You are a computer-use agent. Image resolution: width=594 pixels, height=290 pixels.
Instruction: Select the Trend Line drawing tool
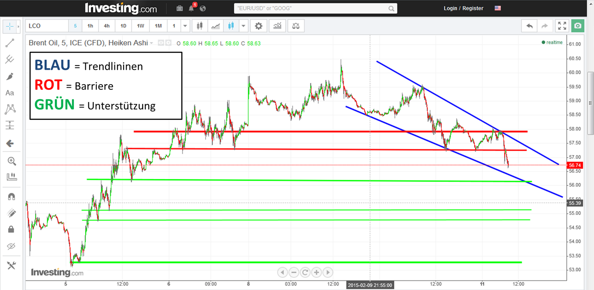pyautogui.click(x=10, y=43)
